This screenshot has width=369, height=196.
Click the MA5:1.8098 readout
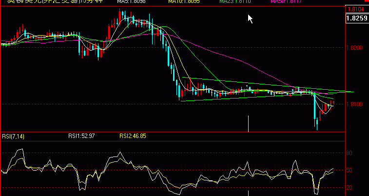pos(131,1)
